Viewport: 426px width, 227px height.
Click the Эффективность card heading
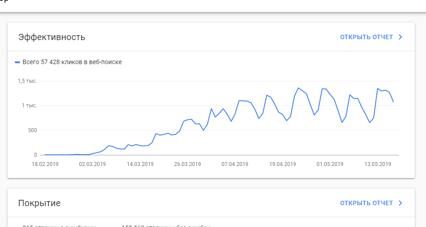tap(52, 37)
